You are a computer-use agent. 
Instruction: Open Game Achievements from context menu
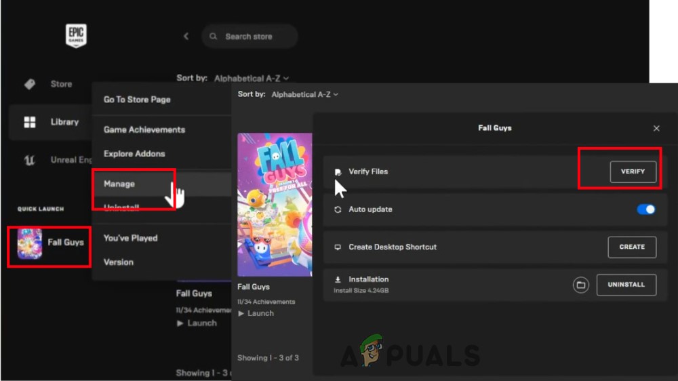(144, 129)
